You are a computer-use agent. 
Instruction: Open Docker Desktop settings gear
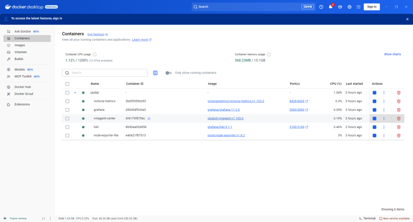[349, 7]
